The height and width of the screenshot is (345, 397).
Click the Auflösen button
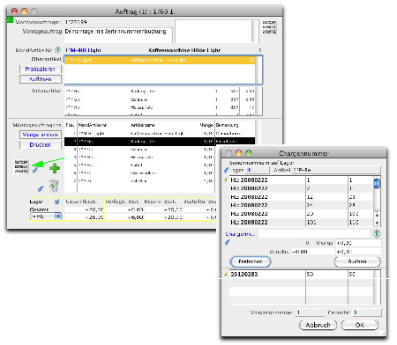[x=41, y=79]
